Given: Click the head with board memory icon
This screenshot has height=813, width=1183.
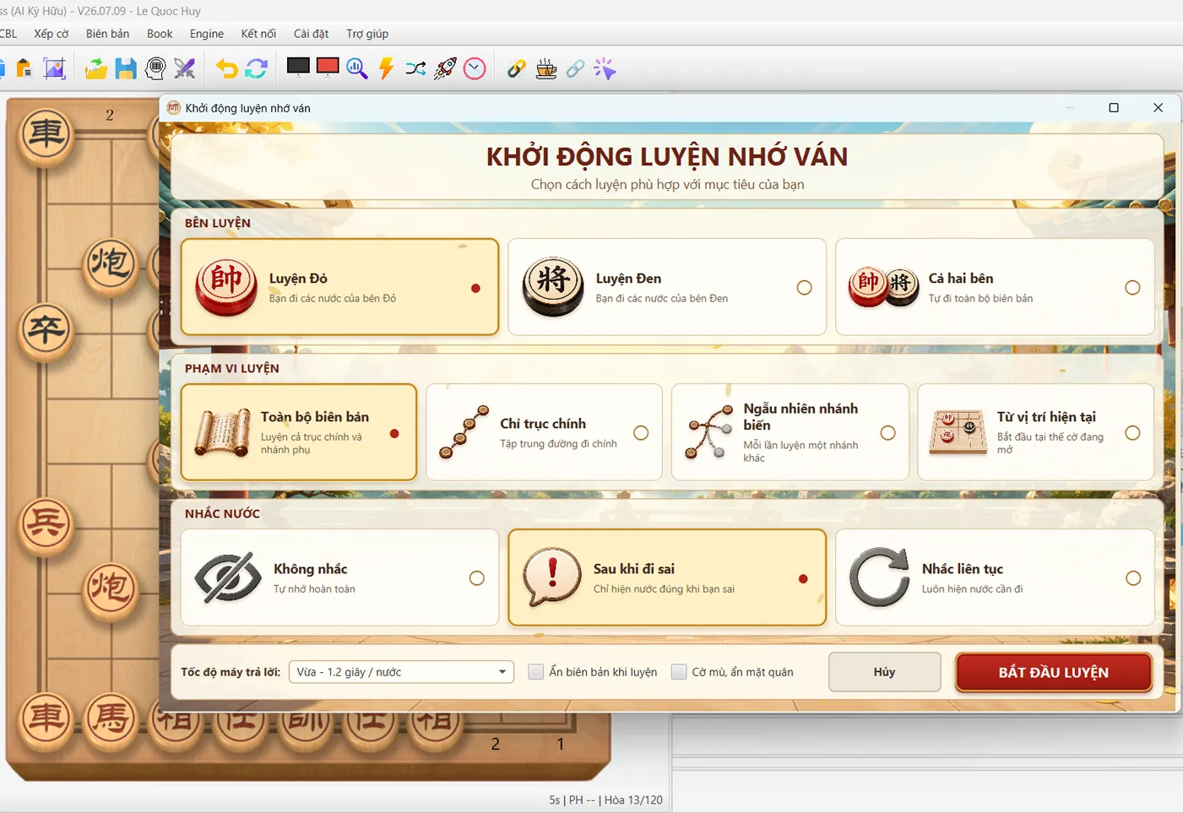Looking at the screenshot, I should [155, 68].
